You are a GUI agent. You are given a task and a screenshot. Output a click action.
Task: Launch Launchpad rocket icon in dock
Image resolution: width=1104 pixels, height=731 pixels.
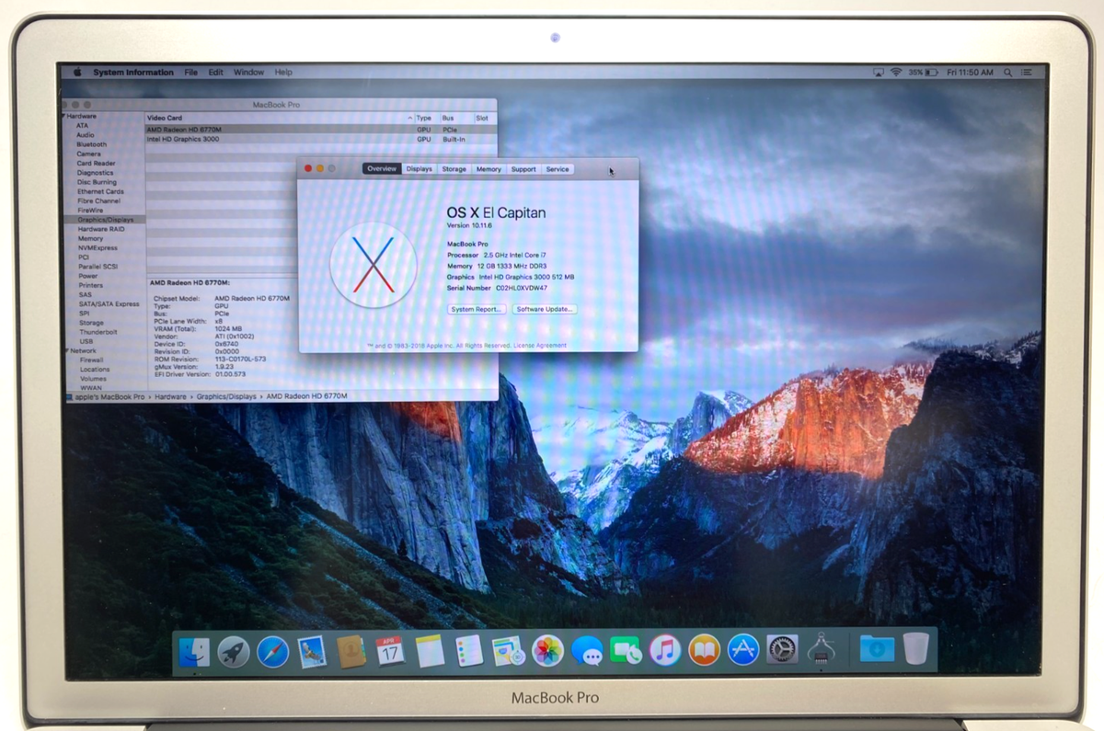click(234, 651)
